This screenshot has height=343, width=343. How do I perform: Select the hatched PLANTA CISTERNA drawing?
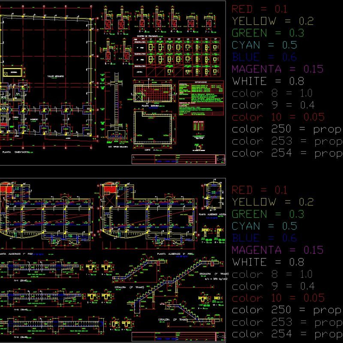[x=152, y=92]
